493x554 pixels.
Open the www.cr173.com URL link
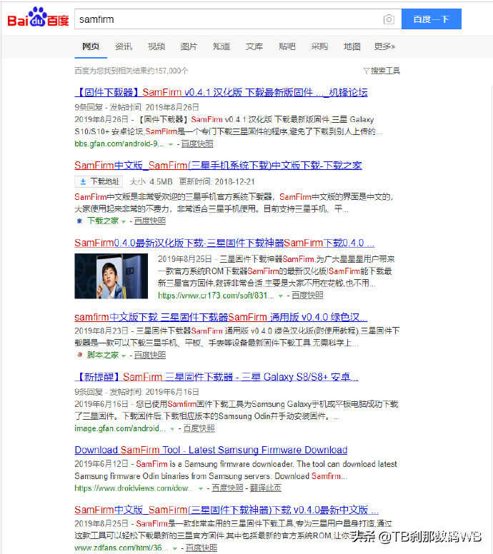click(x=216, y=296)
